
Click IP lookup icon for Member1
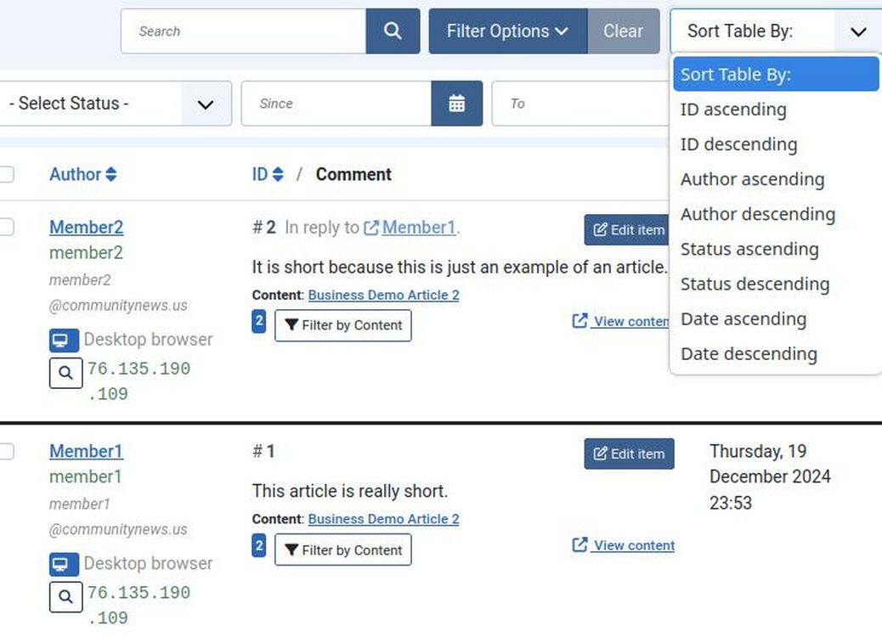point(65,597)
